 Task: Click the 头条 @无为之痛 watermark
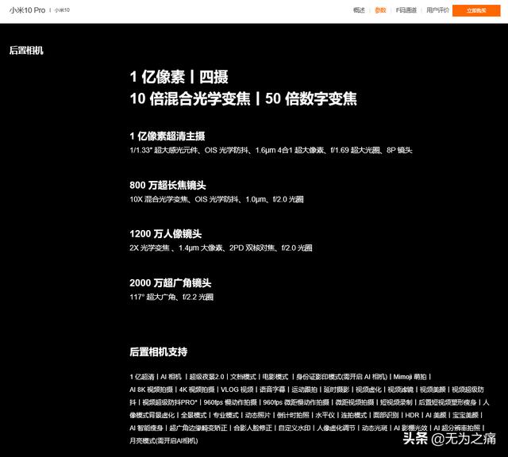449,437
